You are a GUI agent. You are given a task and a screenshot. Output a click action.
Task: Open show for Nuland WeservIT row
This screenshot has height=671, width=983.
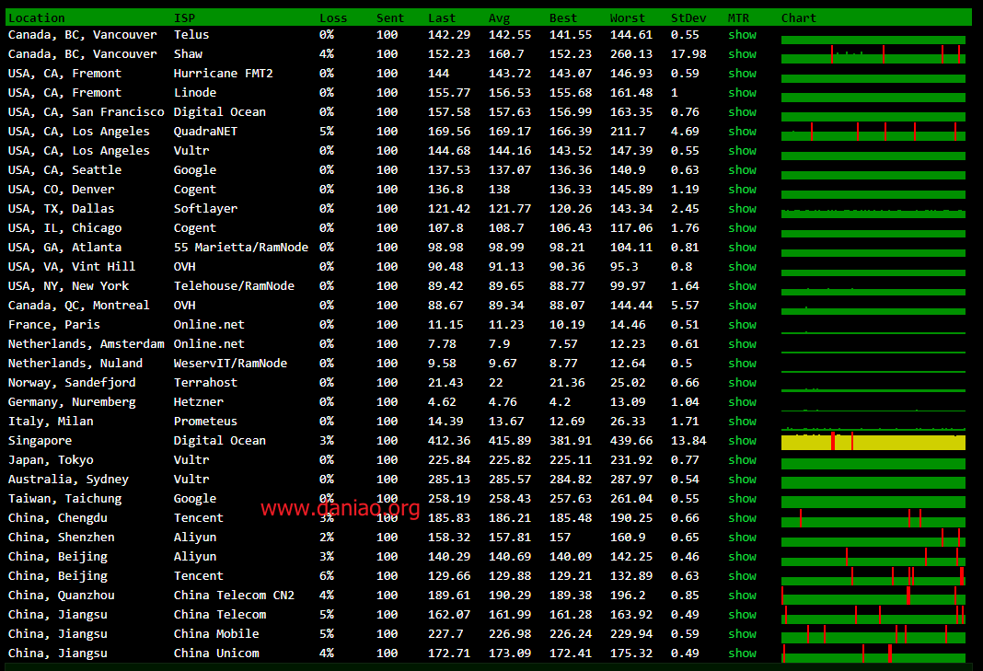click(x=742, y=363)
